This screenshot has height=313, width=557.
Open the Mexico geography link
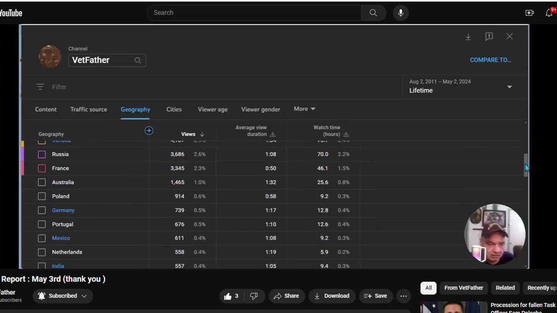tap(61, 238)
